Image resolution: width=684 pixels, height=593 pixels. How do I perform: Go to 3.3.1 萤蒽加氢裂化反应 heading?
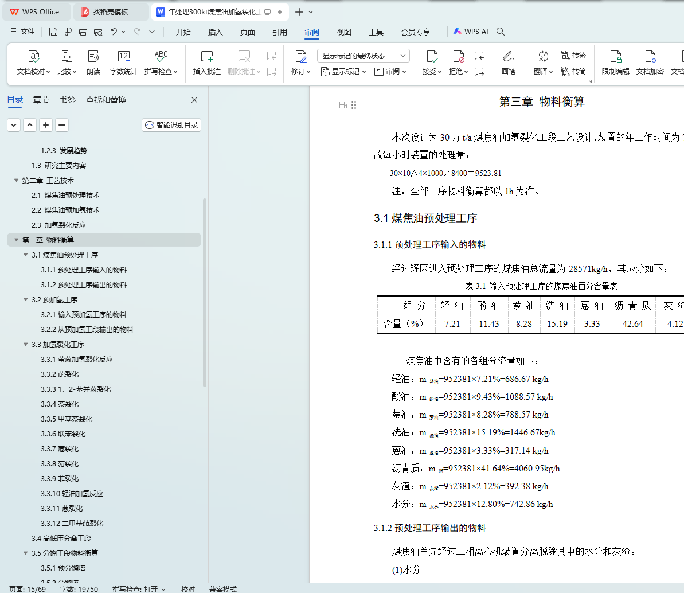pos(77,359)
